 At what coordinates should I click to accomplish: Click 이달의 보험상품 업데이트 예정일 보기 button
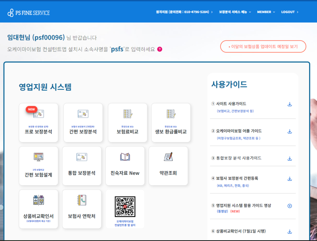[x=263, y=46]
